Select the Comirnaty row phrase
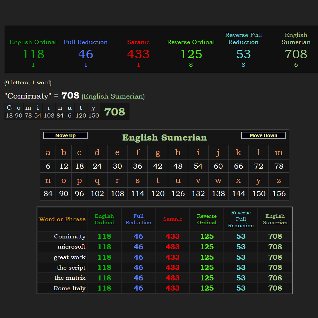 tap(69, 236)
